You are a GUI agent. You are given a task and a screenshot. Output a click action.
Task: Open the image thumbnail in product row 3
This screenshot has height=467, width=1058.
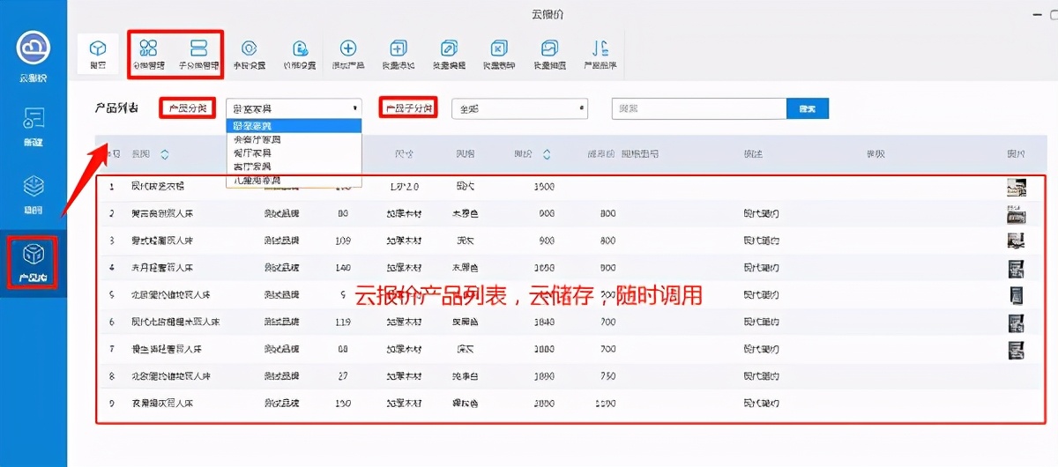tap(1017, 241)
